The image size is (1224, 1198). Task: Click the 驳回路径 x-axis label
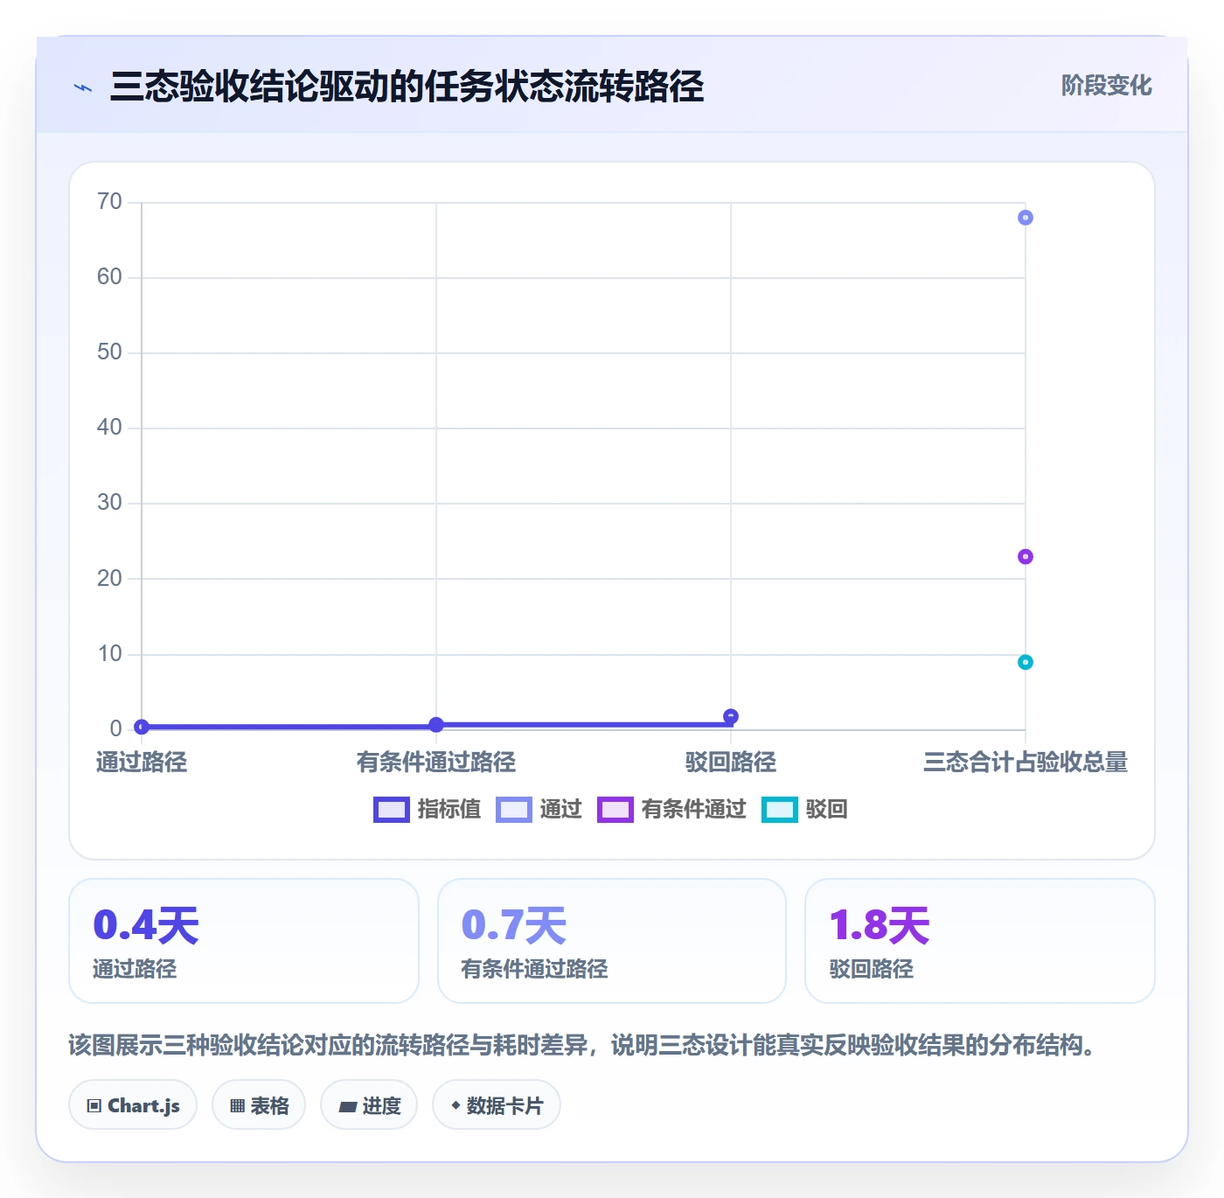click(x=731, y=763)
